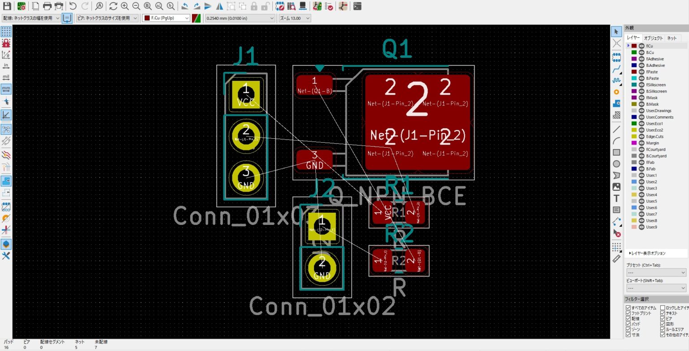This screenshot has height=351, width=689.
Task: Switch to the ネット tab
Action: click(672, 38)
